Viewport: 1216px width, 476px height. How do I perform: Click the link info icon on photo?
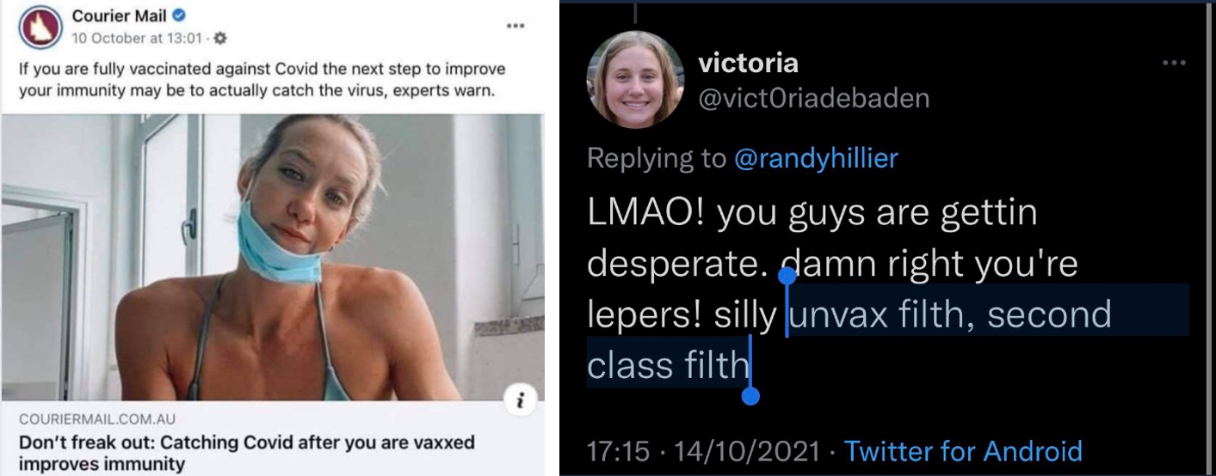[x=521, y=400]
